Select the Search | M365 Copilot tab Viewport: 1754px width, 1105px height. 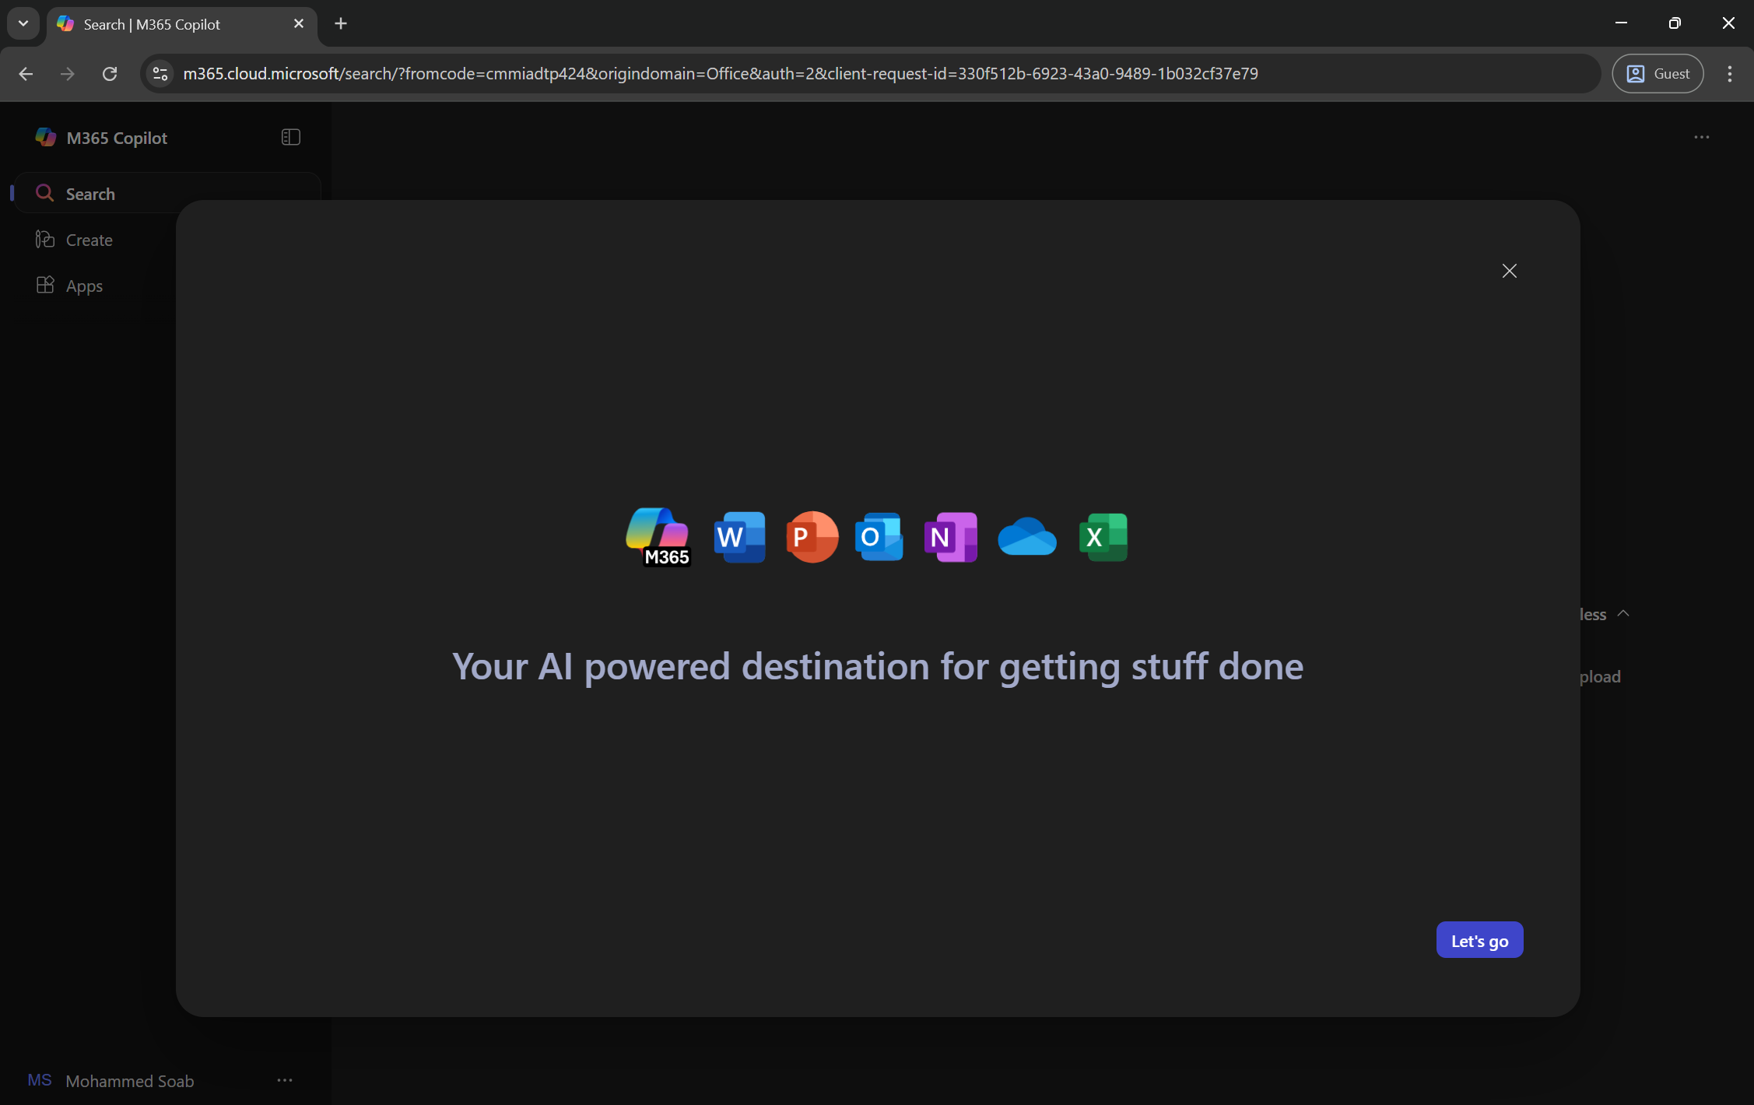[x=182, y=25]
